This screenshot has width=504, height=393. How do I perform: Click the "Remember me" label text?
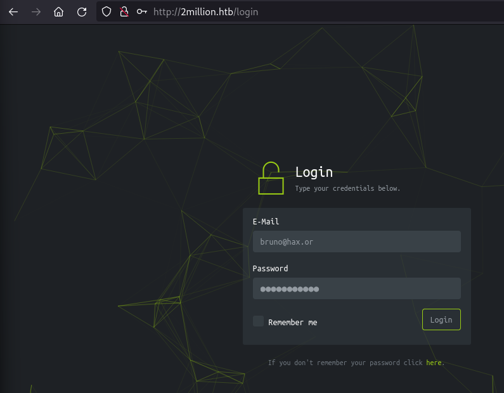click(x=292, y=322)
